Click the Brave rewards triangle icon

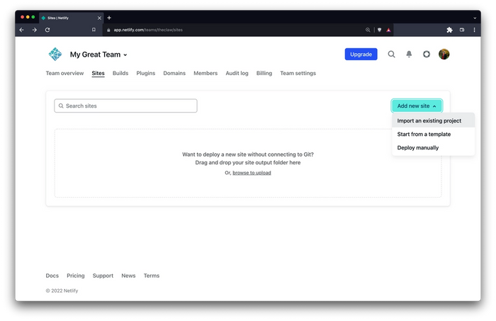click(x=388, y=30)
